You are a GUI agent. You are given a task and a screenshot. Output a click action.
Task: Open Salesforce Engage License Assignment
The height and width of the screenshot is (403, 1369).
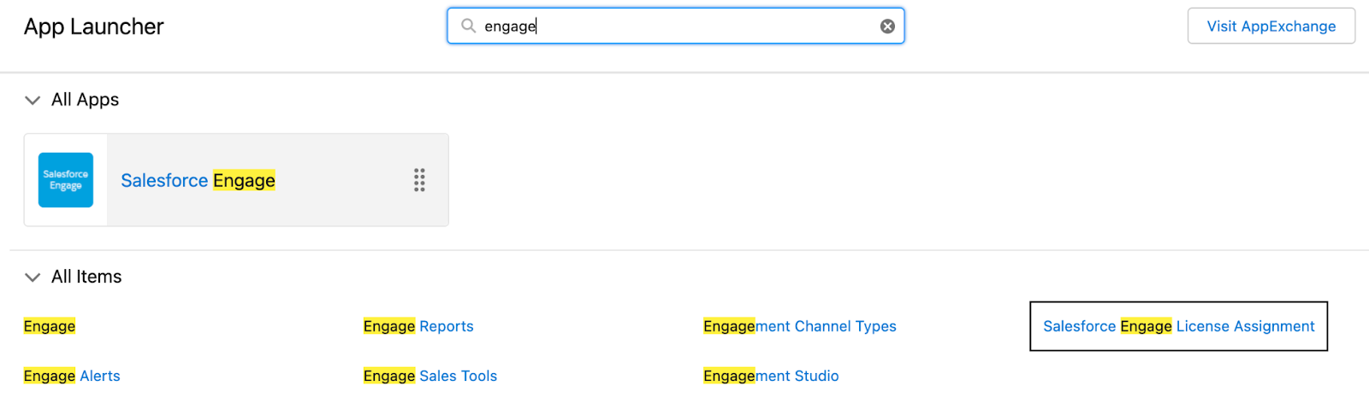[1178, 326]
